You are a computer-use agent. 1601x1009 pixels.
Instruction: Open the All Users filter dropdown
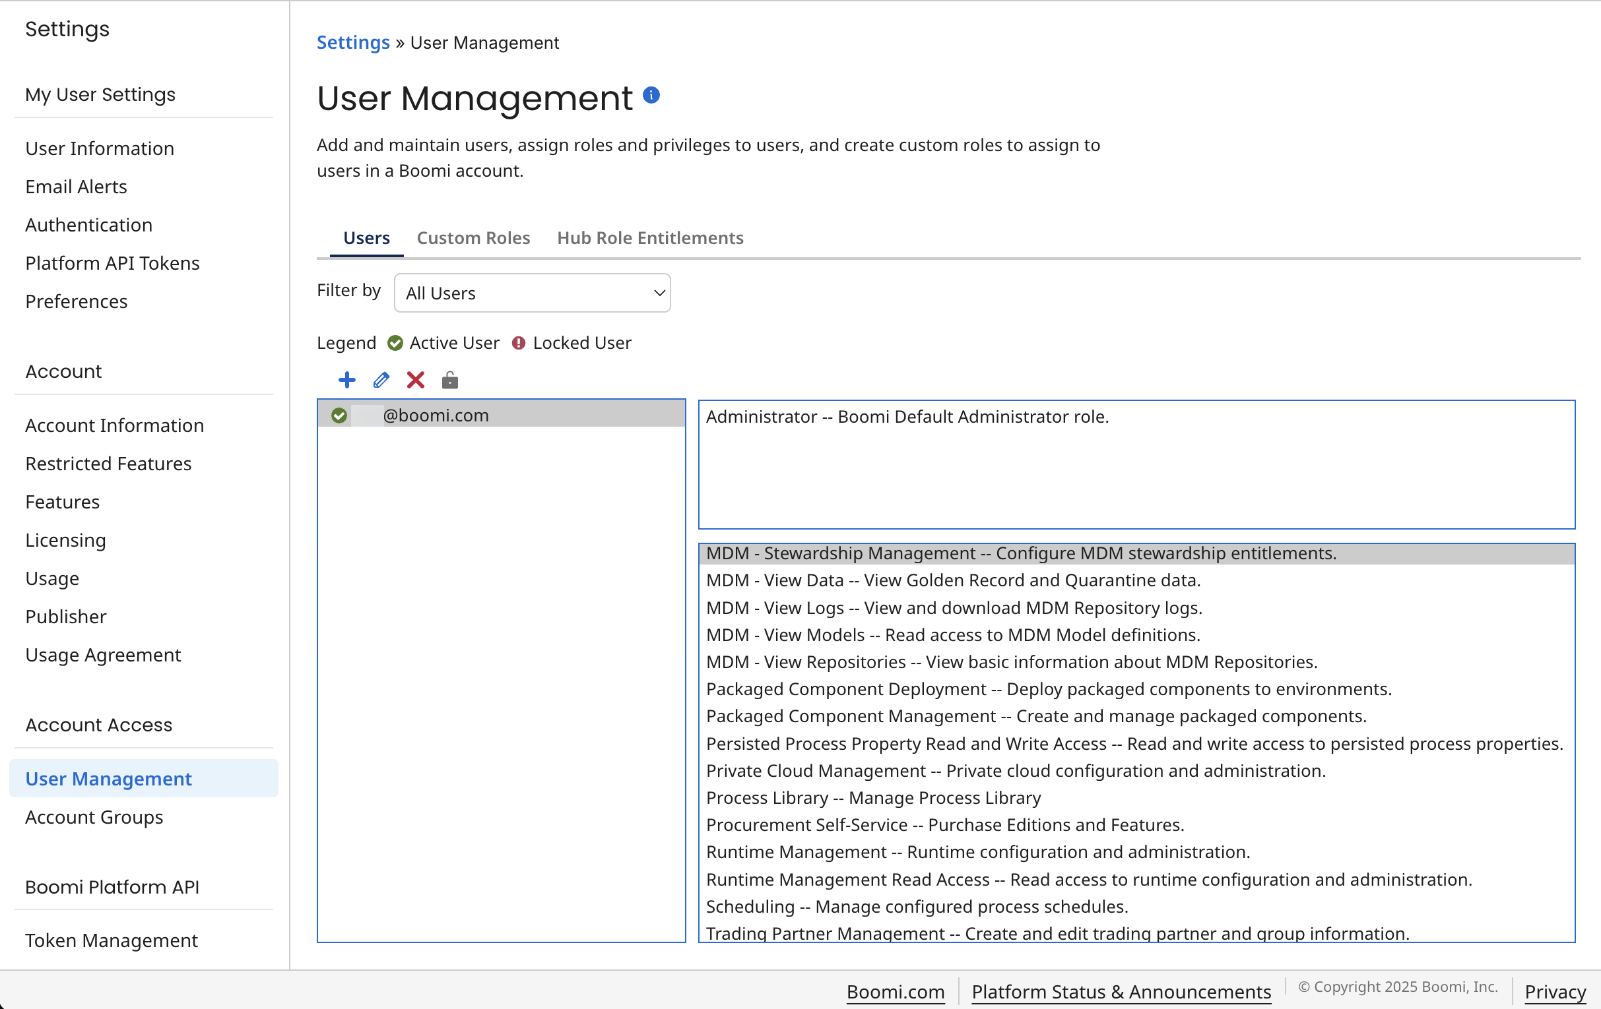pyautogui.click(x=532, y=292)
